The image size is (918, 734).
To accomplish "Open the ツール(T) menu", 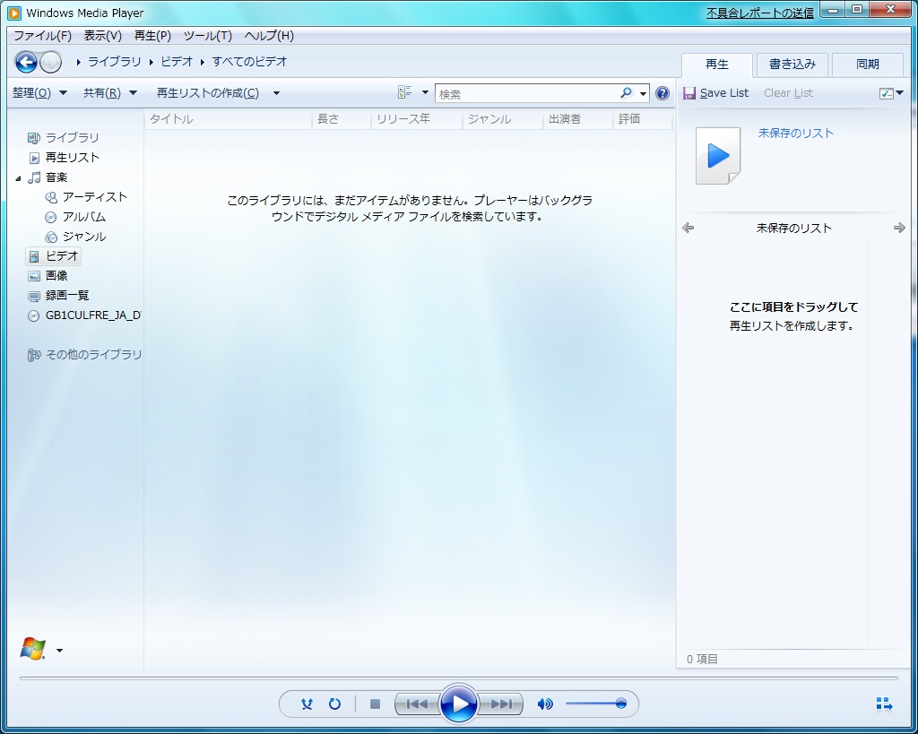I will tap(208, 36).
